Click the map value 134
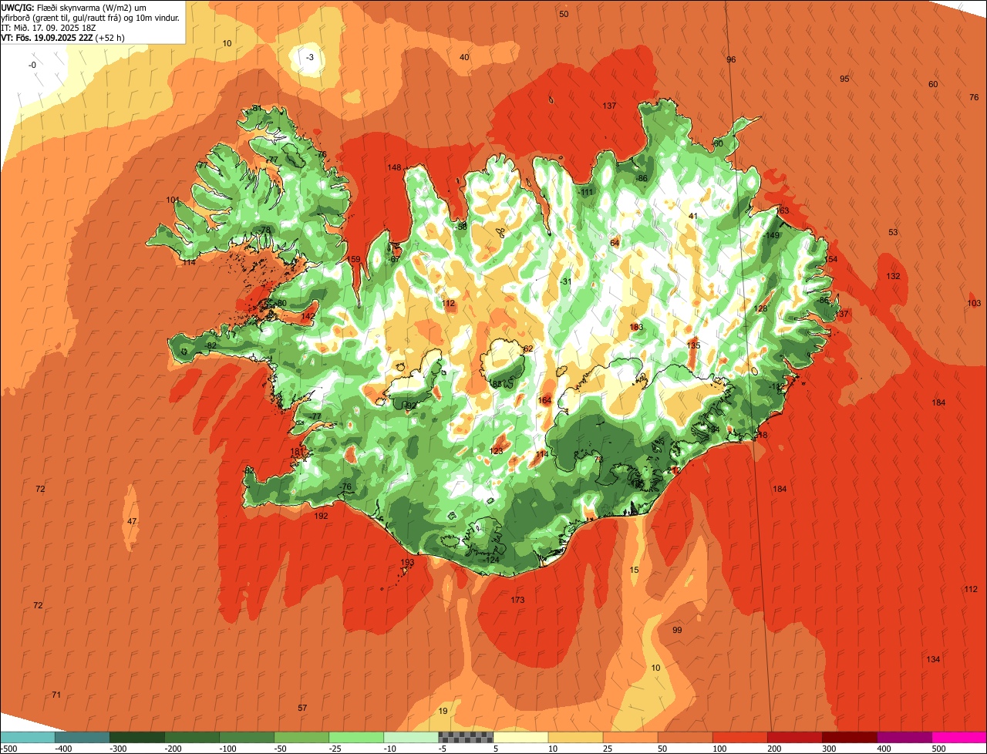 [933, 659]
